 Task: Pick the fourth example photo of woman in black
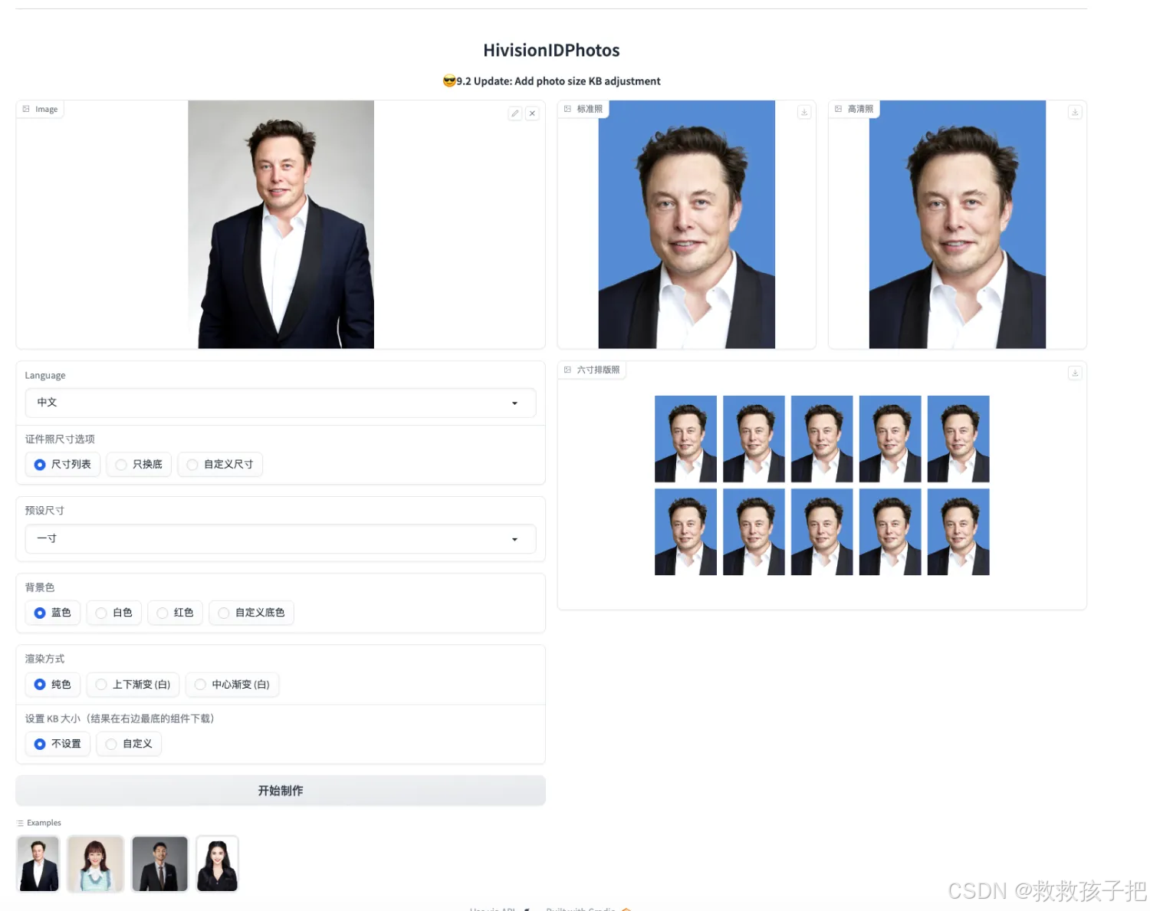217,864
